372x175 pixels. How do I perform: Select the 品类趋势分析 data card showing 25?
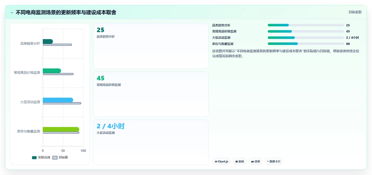click(x=151, y=46)
